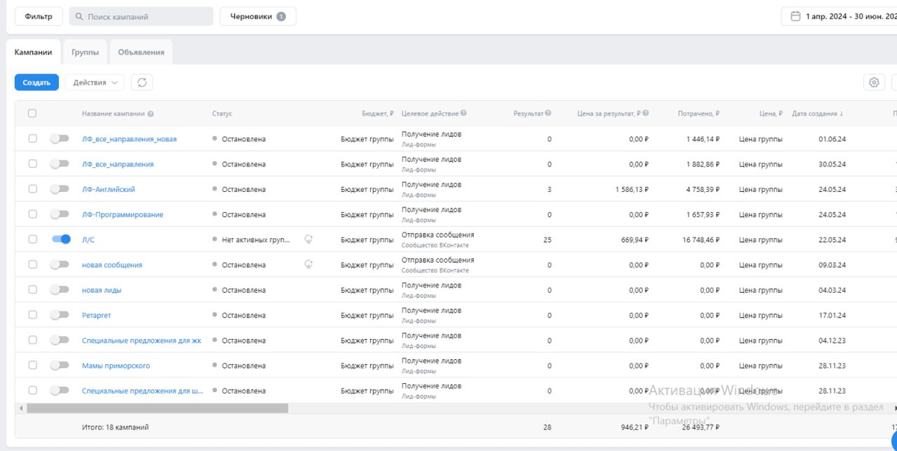Click help icon next to Название кампании
Image resolution: width=897 pixels, height=451 pixels.
coord(151,114)
